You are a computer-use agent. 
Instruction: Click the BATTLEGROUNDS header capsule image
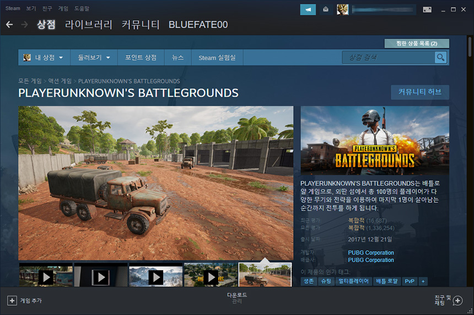375,141
